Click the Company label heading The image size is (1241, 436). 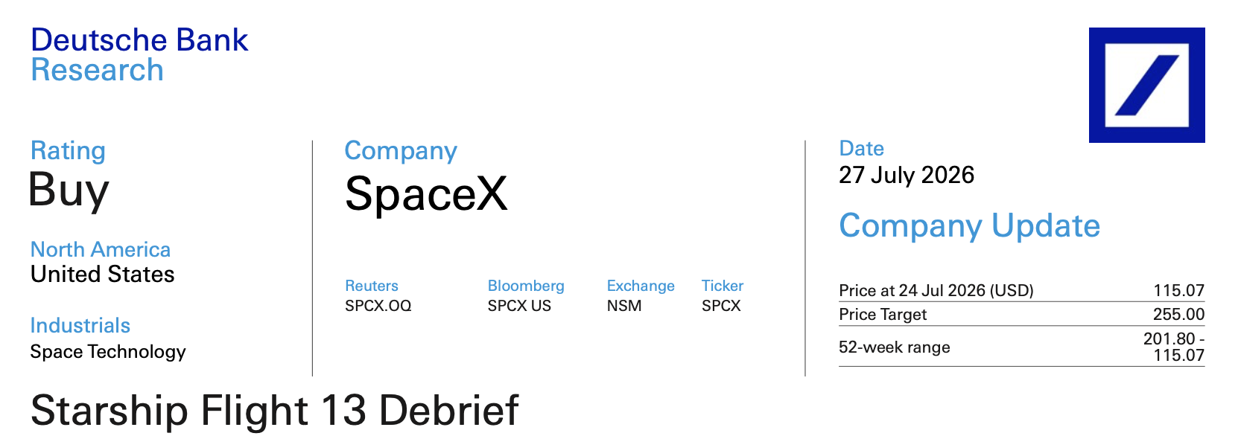click(x=401, y=151)
